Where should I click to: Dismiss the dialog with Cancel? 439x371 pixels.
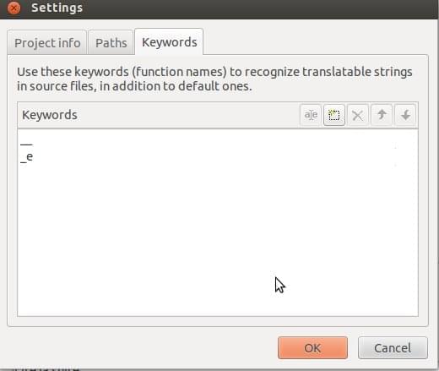pos(393,348)
